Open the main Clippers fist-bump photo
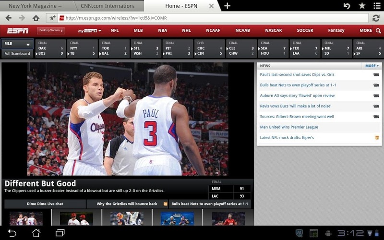Image resolution: width=384 pixels, height=240 pixels. pyautogui.click(x=128, y=119)
